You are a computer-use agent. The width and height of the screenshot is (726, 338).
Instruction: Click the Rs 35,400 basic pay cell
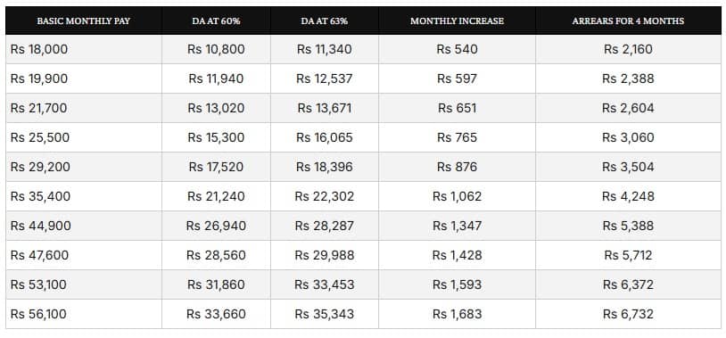point(84,196)
